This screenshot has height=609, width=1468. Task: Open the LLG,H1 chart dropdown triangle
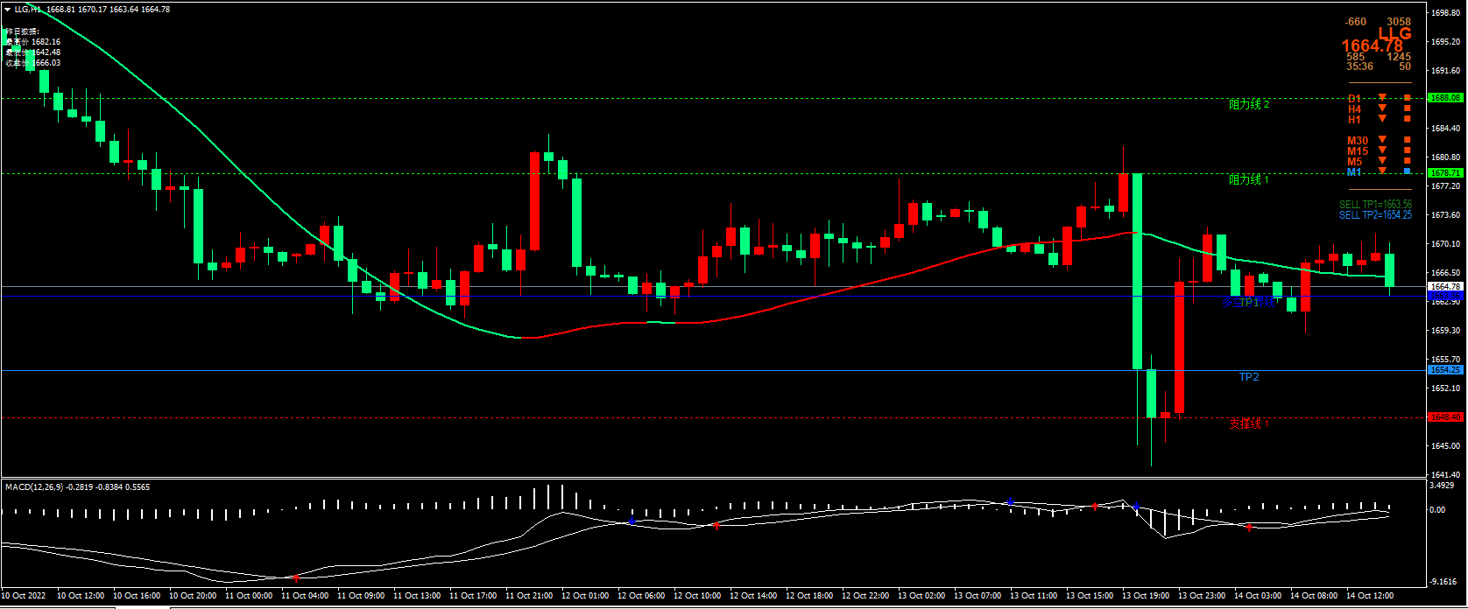click(8, 10)
